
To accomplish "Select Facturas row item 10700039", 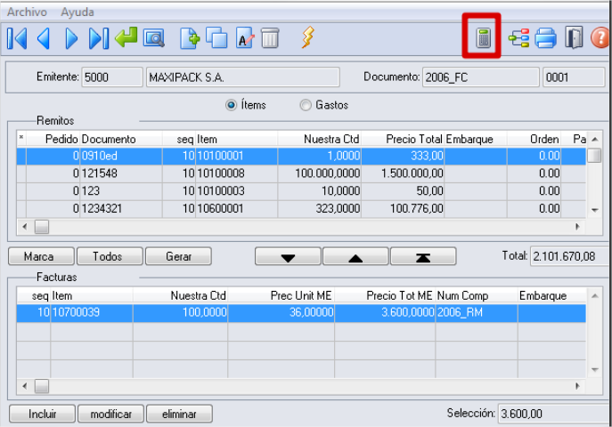I will (301, 312).
